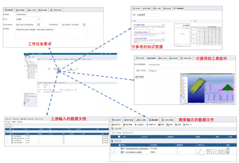Open the executor dropdown in task requirement panel
239x163 pixels.
[38, 19]
